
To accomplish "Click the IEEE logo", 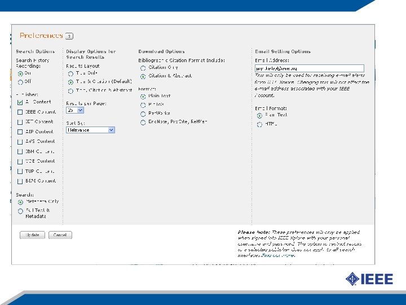I will [369, 279].
